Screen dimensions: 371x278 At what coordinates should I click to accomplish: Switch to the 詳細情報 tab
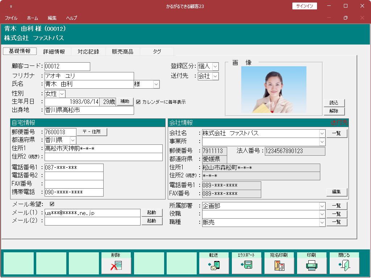(x=54, y=51)
